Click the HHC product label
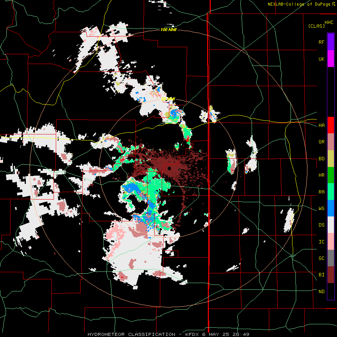 click(x=329, y=22)
